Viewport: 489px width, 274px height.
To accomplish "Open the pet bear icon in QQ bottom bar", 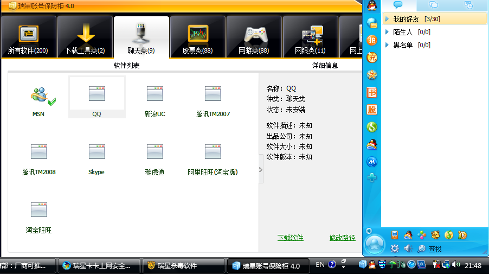I will (435, 235).
